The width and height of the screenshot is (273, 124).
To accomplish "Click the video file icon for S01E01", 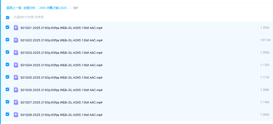I will click(16, 28).
